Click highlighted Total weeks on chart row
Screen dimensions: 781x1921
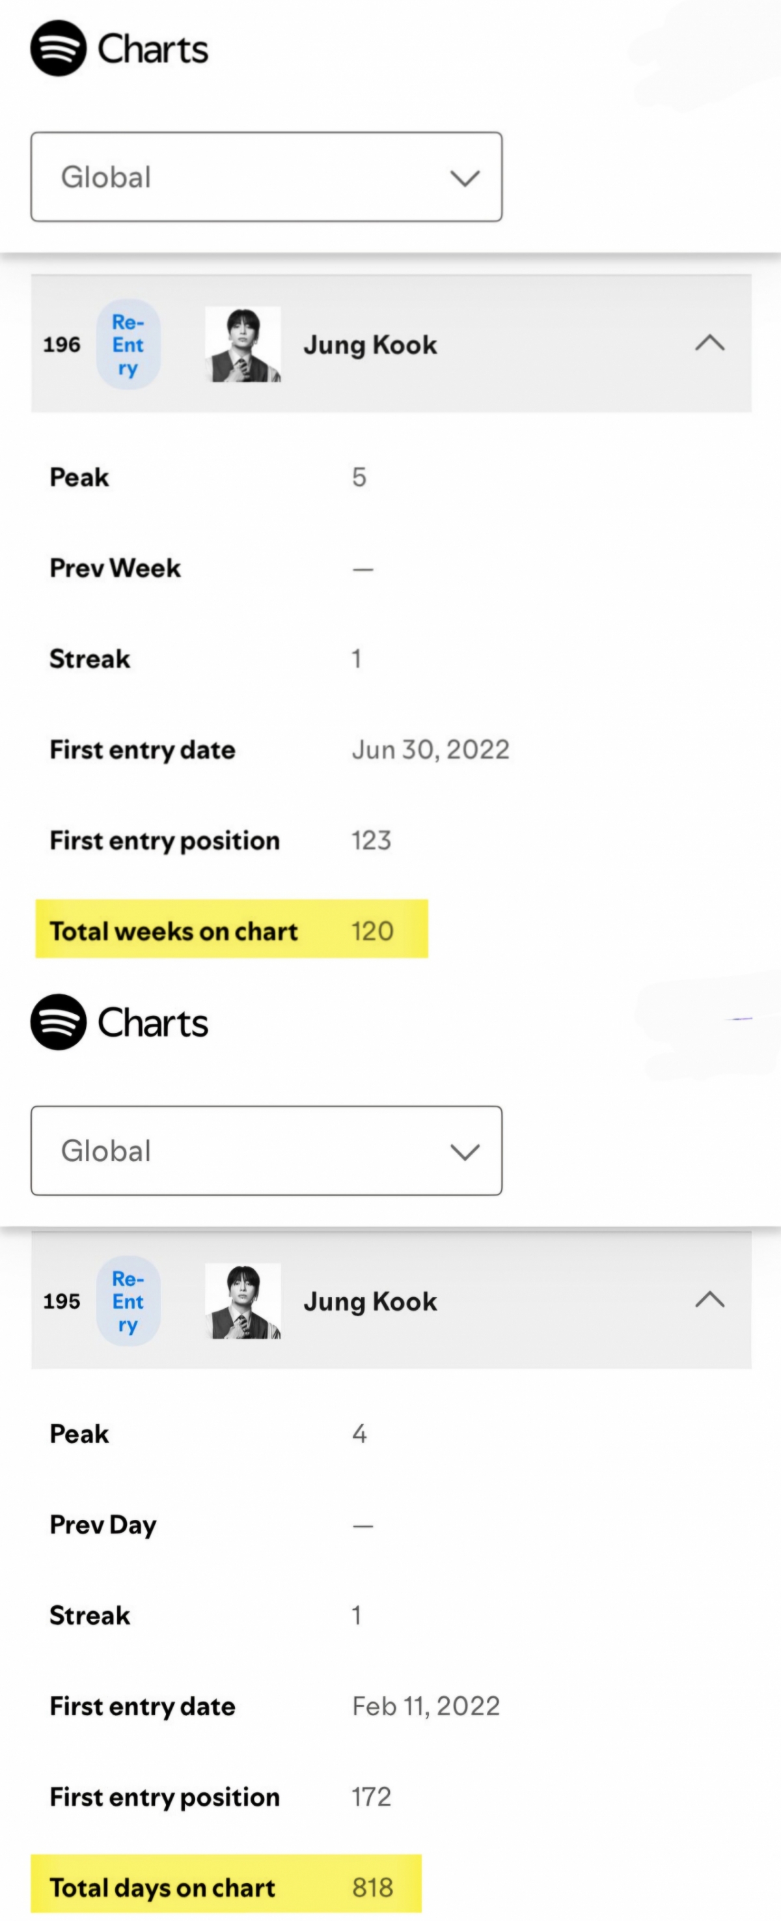[x=232, y=930]
